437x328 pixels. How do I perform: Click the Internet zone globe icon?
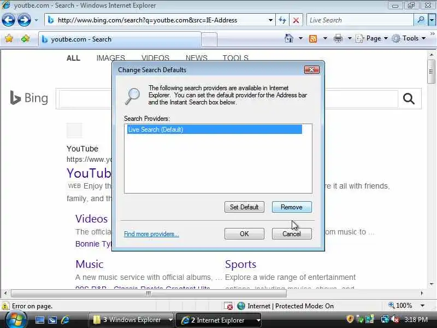click(x=241, y=306)
